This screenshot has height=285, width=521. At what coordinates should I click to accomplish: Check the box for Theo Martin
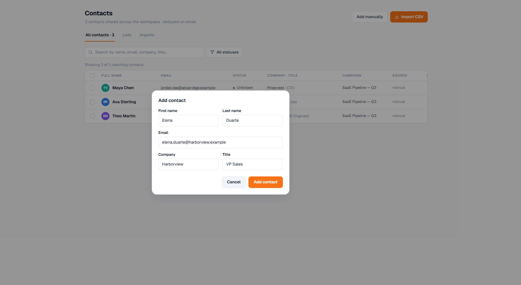(x=92, y=116)
